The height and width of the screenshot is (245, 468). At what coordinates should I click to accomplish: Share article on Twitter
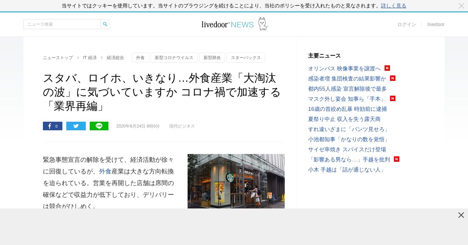point(76,126)
